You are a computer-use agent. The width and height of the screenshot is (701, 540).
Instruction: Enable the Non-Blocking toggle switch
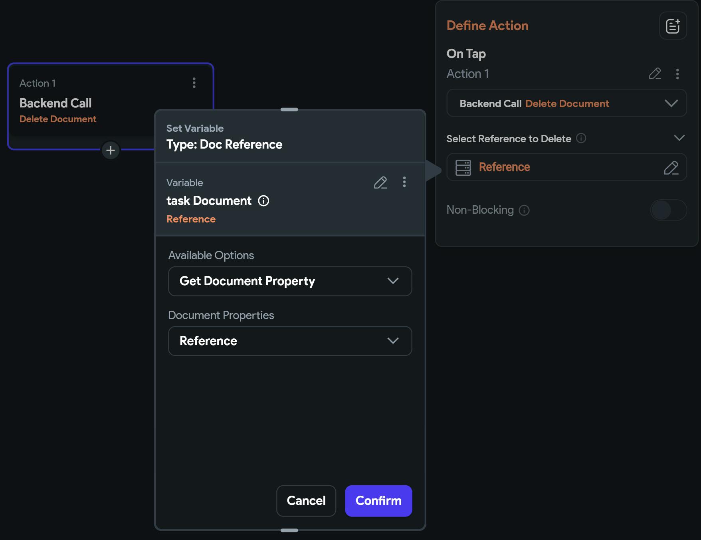pyautogui.click(x=668, y=210)
